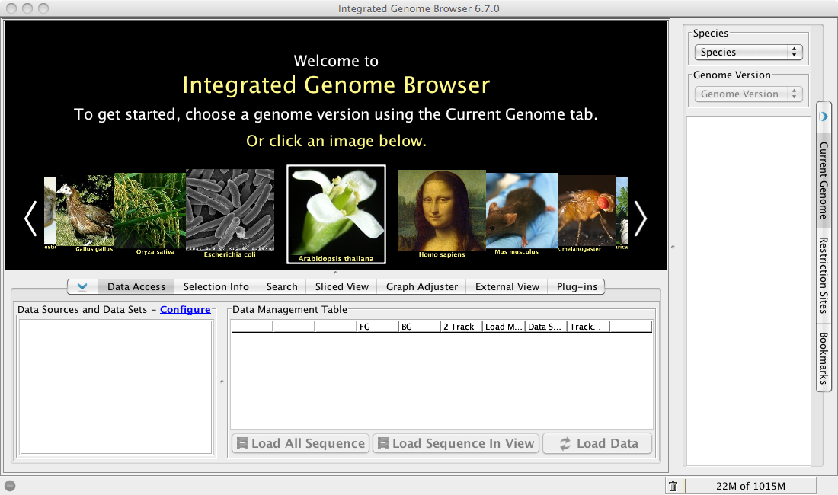838x495 pixels.
Task: Click the Load M... column header
Action: (x=504, y=327)
